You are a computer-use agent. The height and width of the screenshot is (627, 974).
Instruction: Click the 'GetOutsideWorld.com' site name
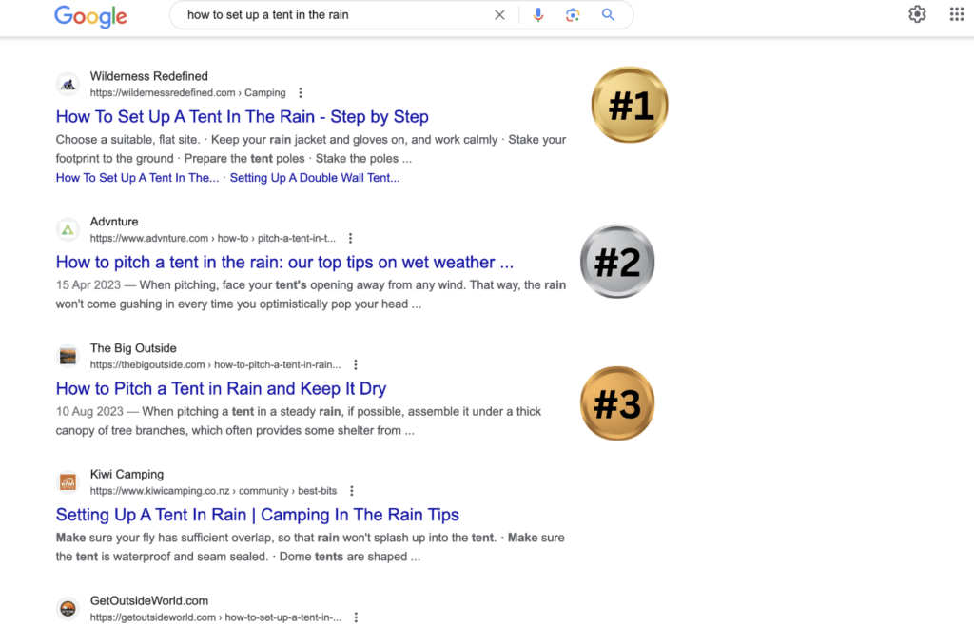(149, 601)
